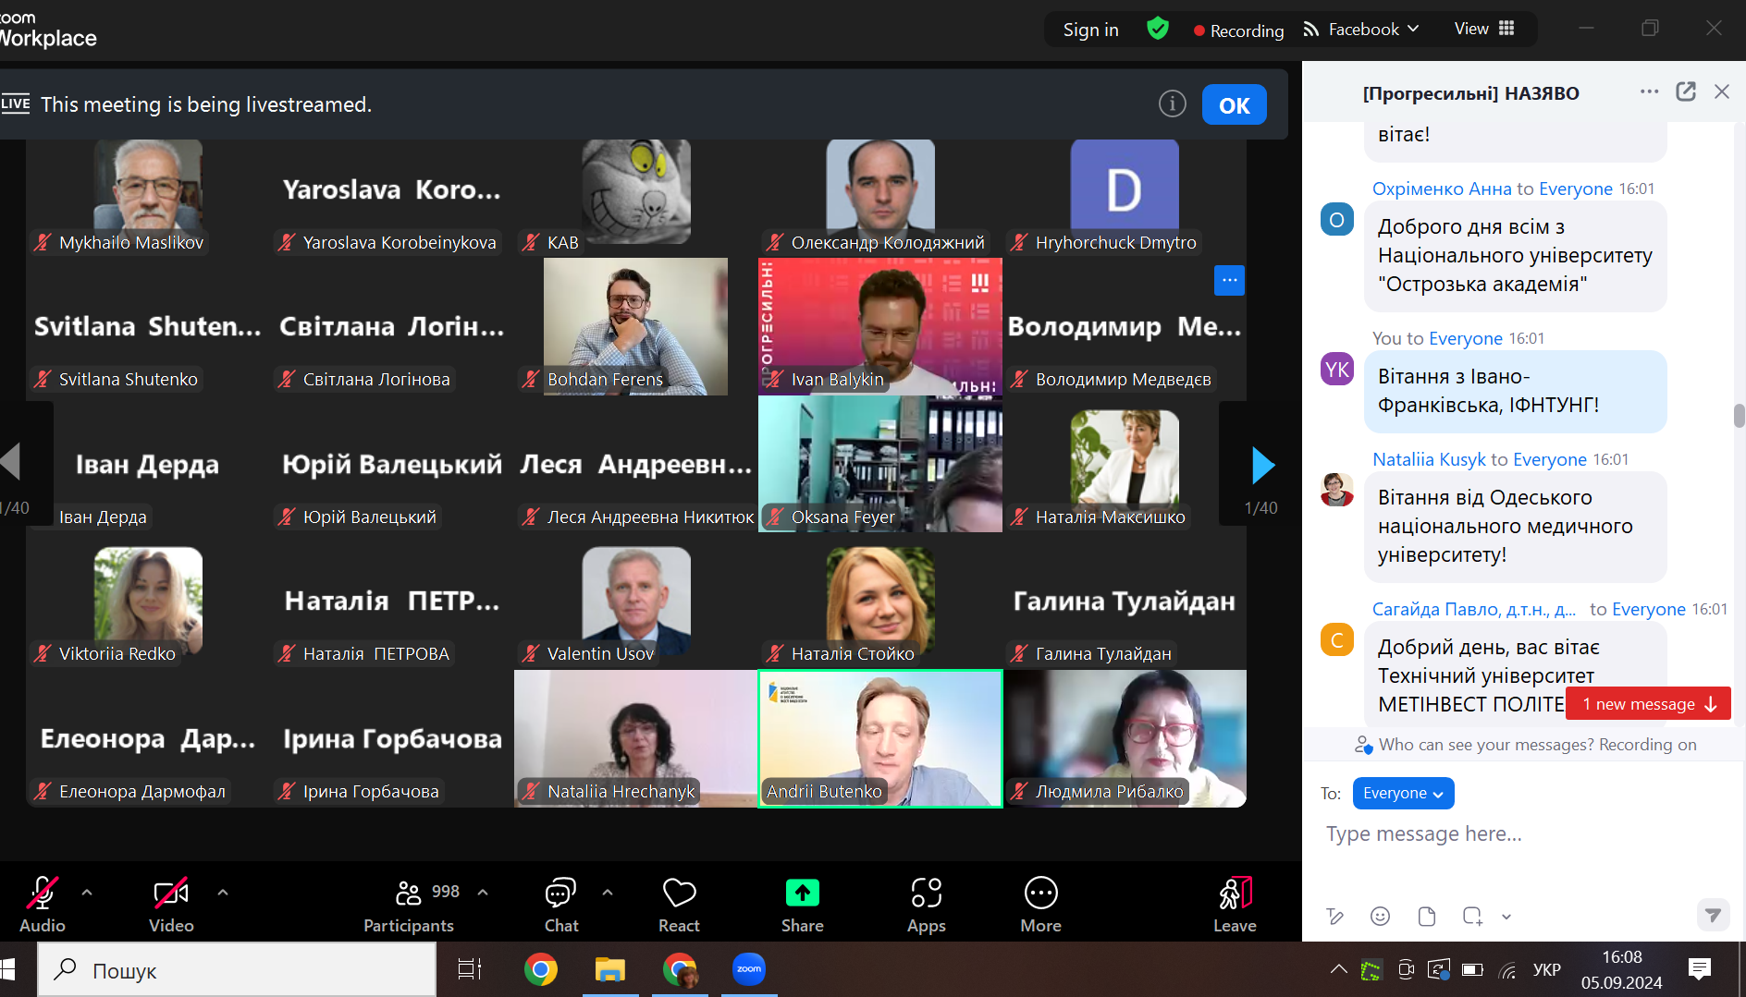Open the More options menu
Screen dimensions: 1746x997
[1040, 904]
